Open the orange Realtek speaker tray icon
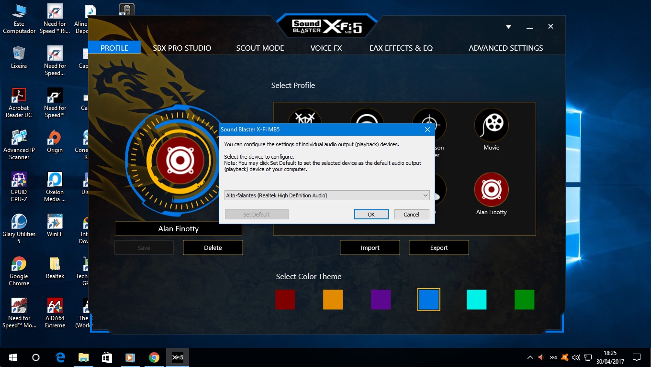The height and width of the screenshot is (367, 651). pos(542,357)
